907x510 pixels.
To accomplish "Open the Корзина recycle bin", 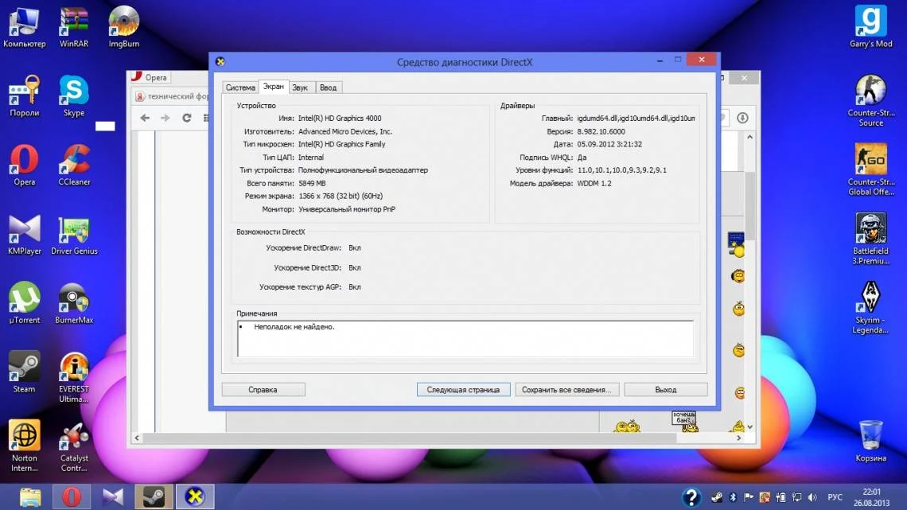I will click(870, 441).
